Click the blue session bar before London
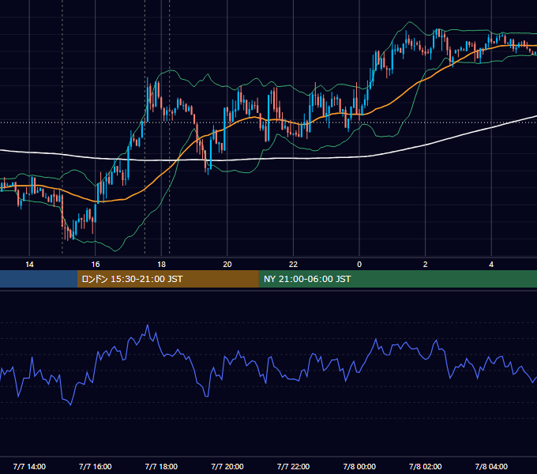 tap(39, 279)
